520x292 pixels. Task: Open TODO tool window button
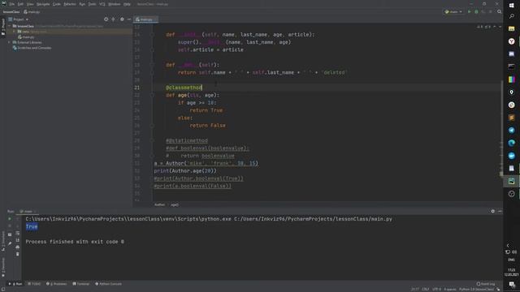pyautogui.click(x=34, y=284)
